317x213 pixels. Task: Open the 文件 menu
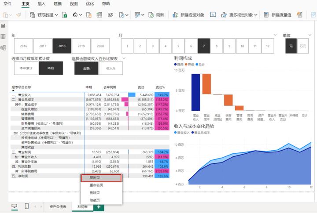7,4
